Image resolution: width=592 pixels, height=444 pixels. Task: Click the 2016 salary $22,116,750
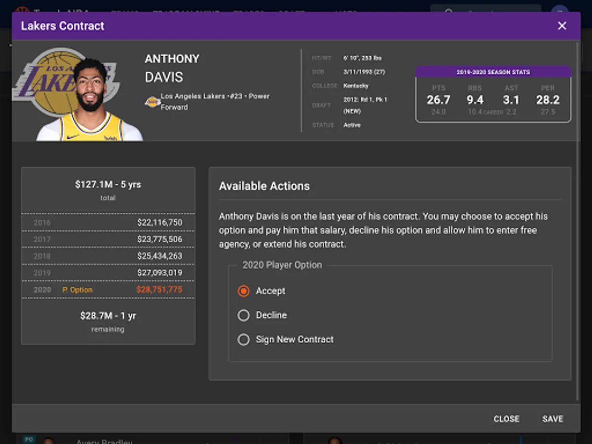[x=159, y=222]
